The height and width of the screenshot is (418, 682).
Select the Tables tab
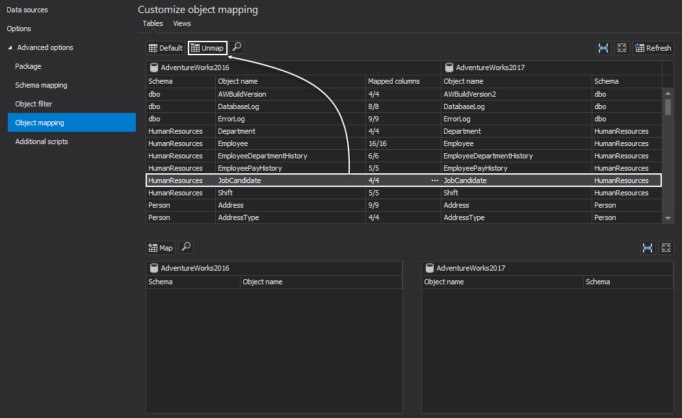tap(153, 23)
